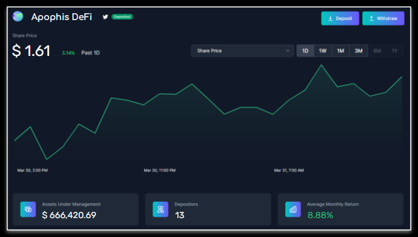The height and width of the screenshot is (237, 418).
Task: Open the Share Price metric dropdown
Action: coord(243,51)
